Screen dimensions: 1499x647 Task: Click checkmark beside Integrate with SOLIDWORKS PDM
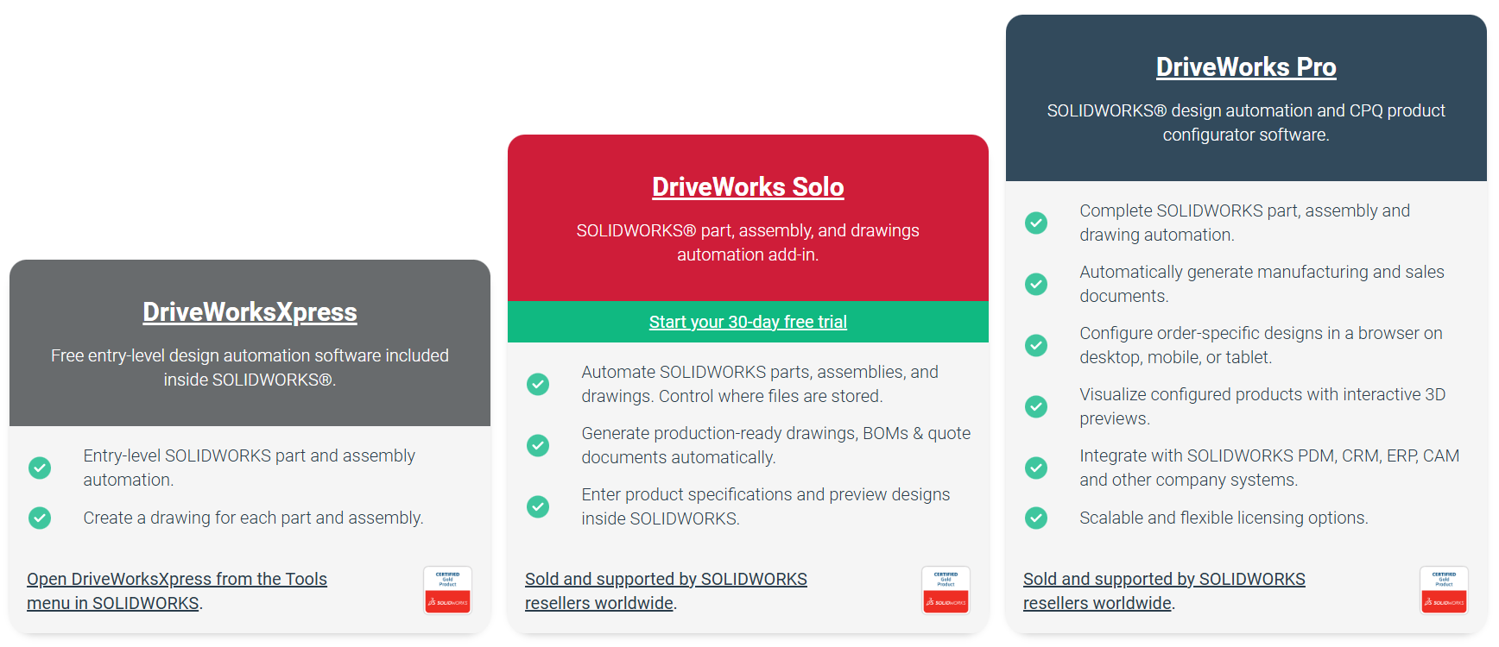[x=1036, y=468]
